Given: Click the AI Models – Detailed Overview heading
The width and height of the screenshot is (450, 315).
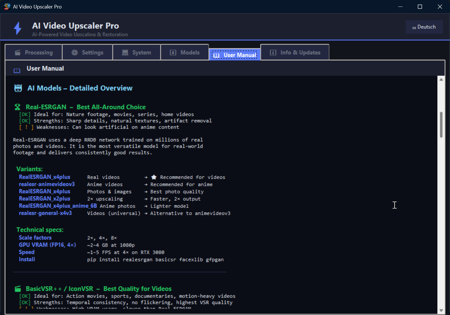Looking at the screenshot, I should tap(80, 88).
